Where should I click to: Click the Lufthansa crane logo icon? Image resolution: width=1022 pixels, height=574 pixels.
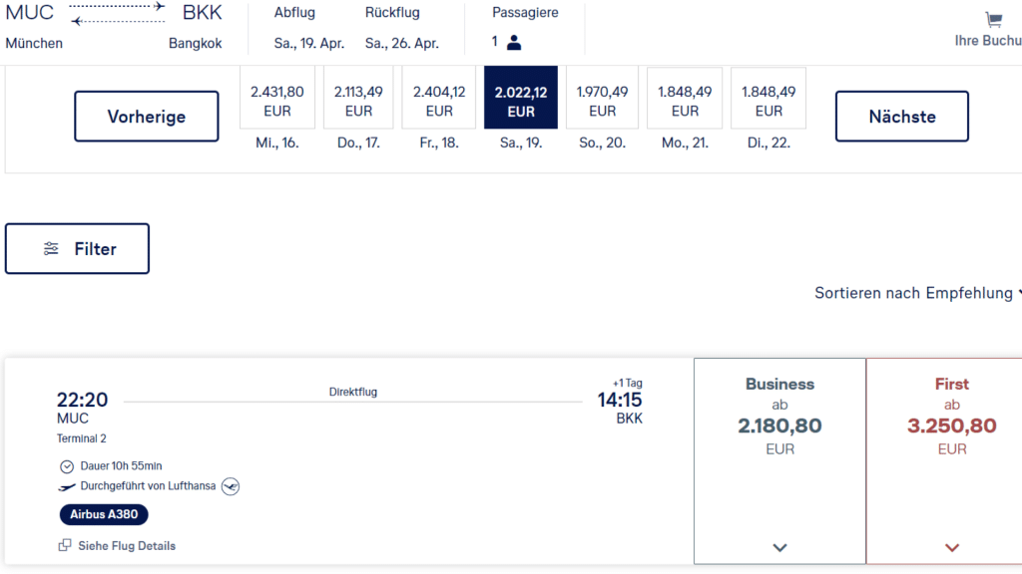tap(231, 486)
